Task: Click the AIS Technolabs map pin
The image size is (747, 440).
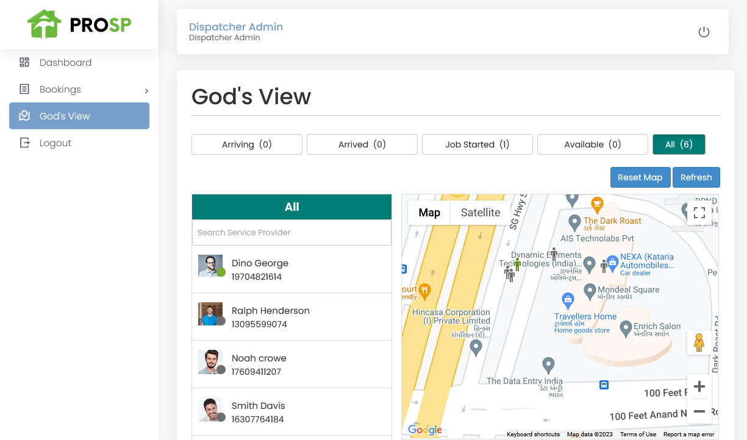Action: pyautogui.click(x=574, y=222)
